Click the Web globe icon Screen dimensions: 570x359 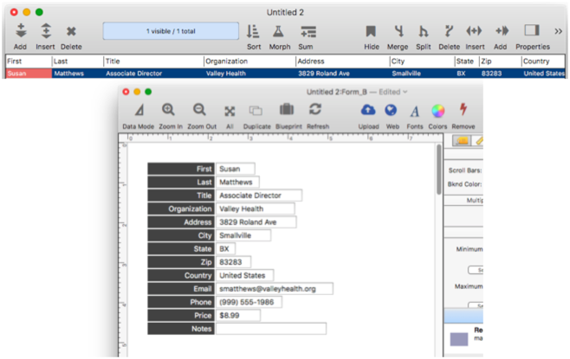391,110
